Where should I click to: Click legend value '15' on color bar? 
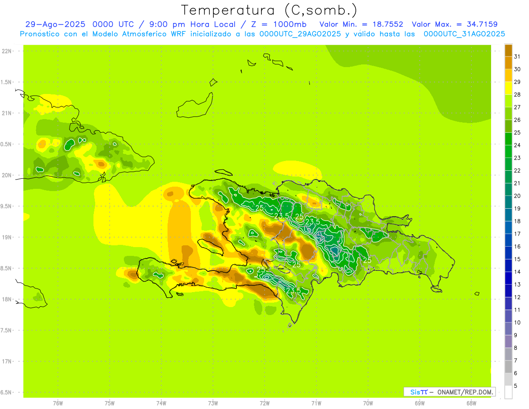pos(518,259)
